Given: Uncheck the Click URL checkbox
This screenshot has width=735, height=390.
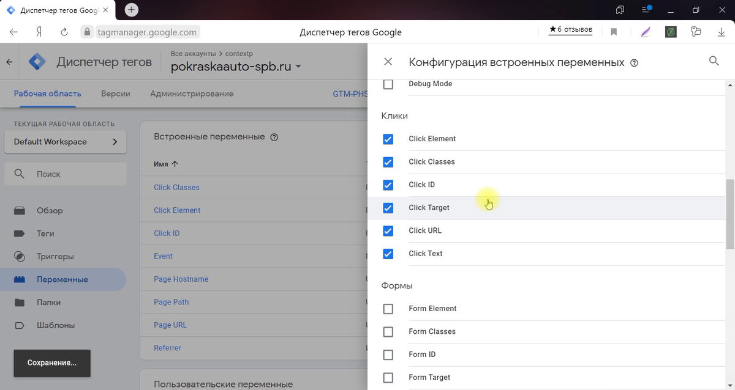Looking at the screenshot, I should coord(388,230).
